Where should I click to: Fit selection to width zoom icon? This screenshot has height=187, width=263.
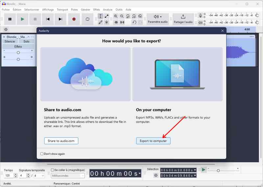point(128,16)
